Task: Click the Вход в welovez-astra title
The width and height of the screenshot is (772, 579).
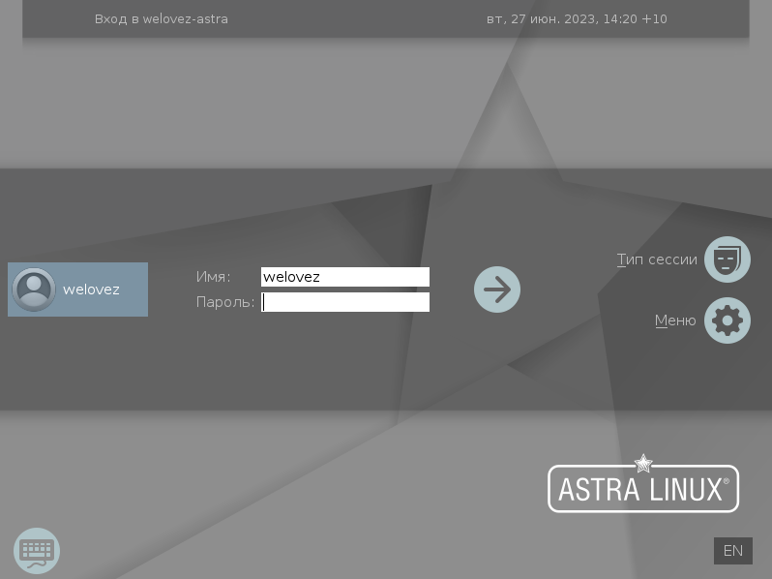Action: click(161, 19)
